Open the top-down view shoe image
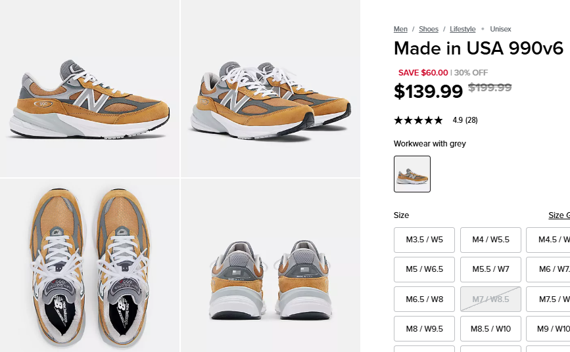 [x=89, y=265]
